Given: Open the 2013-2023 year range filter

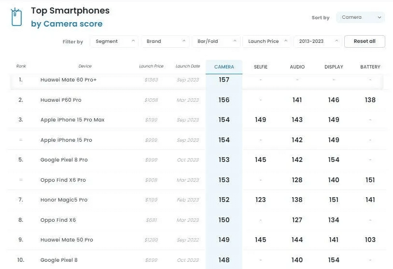Looking at the screenshot, I should coord(318,41).
